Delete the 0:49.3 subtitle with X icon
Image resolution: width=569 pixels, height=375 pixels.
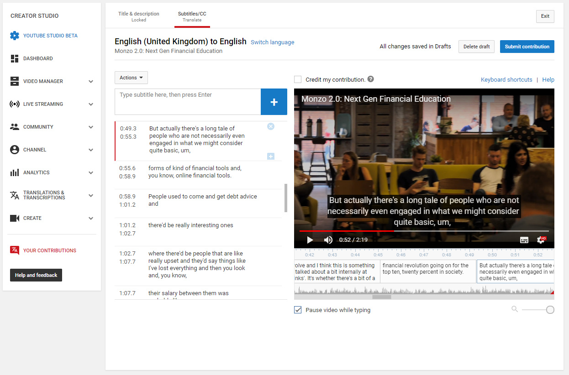pos(271,126)
